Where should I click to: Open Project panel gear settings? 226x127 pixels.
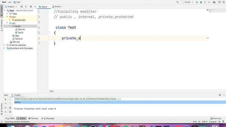click(x=31, y=7)
